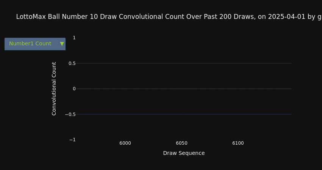322x170 pixels.
Task: Click the 6000 x-axis tick label
Action: point(125,143)
